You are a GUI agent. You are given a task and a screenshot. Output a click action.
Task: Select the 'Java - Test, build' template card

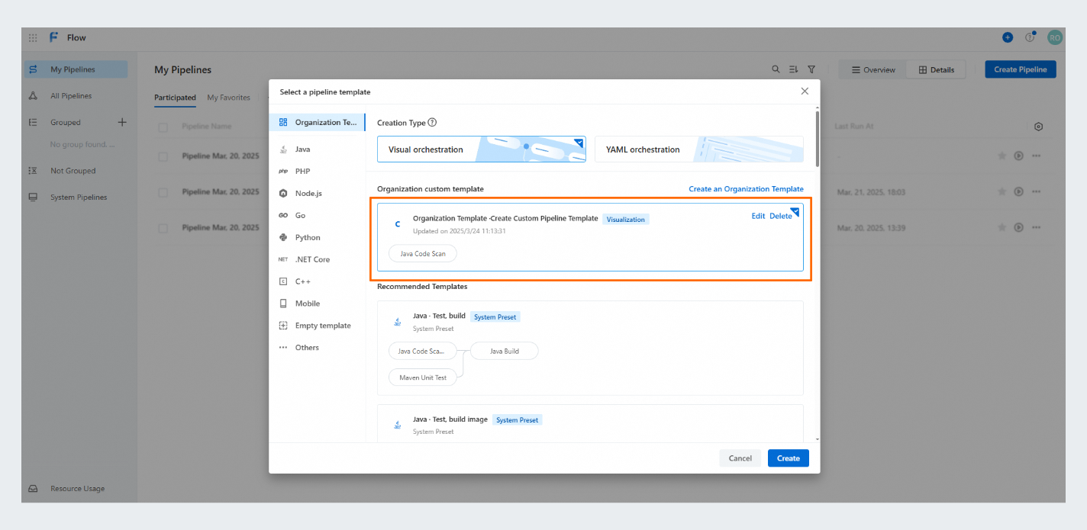pos(590,348)
